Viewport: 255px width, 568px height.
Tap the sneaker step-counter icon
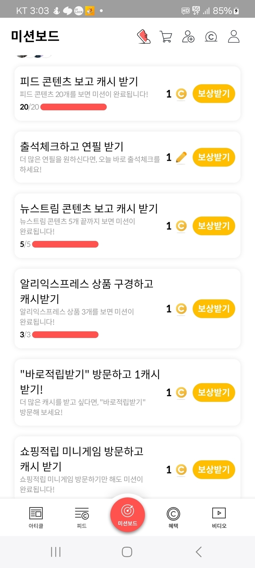143,36
